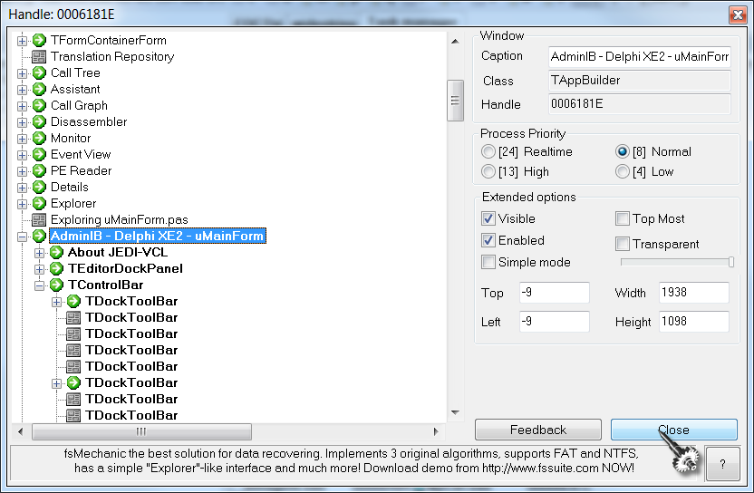Click the transparency slider
The width and height of the screenshot is (754, 493).
pyautogui.click(x=676, y=263)
